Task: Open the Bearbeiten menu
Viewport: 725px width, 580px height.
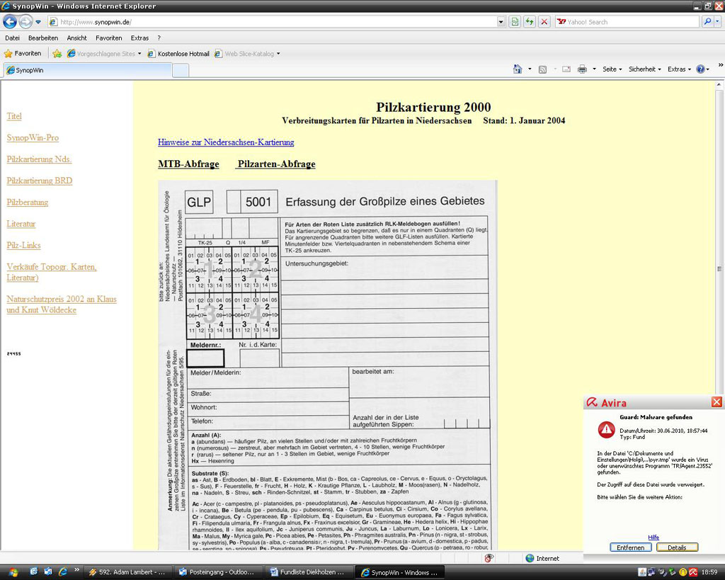Action: 43,38
